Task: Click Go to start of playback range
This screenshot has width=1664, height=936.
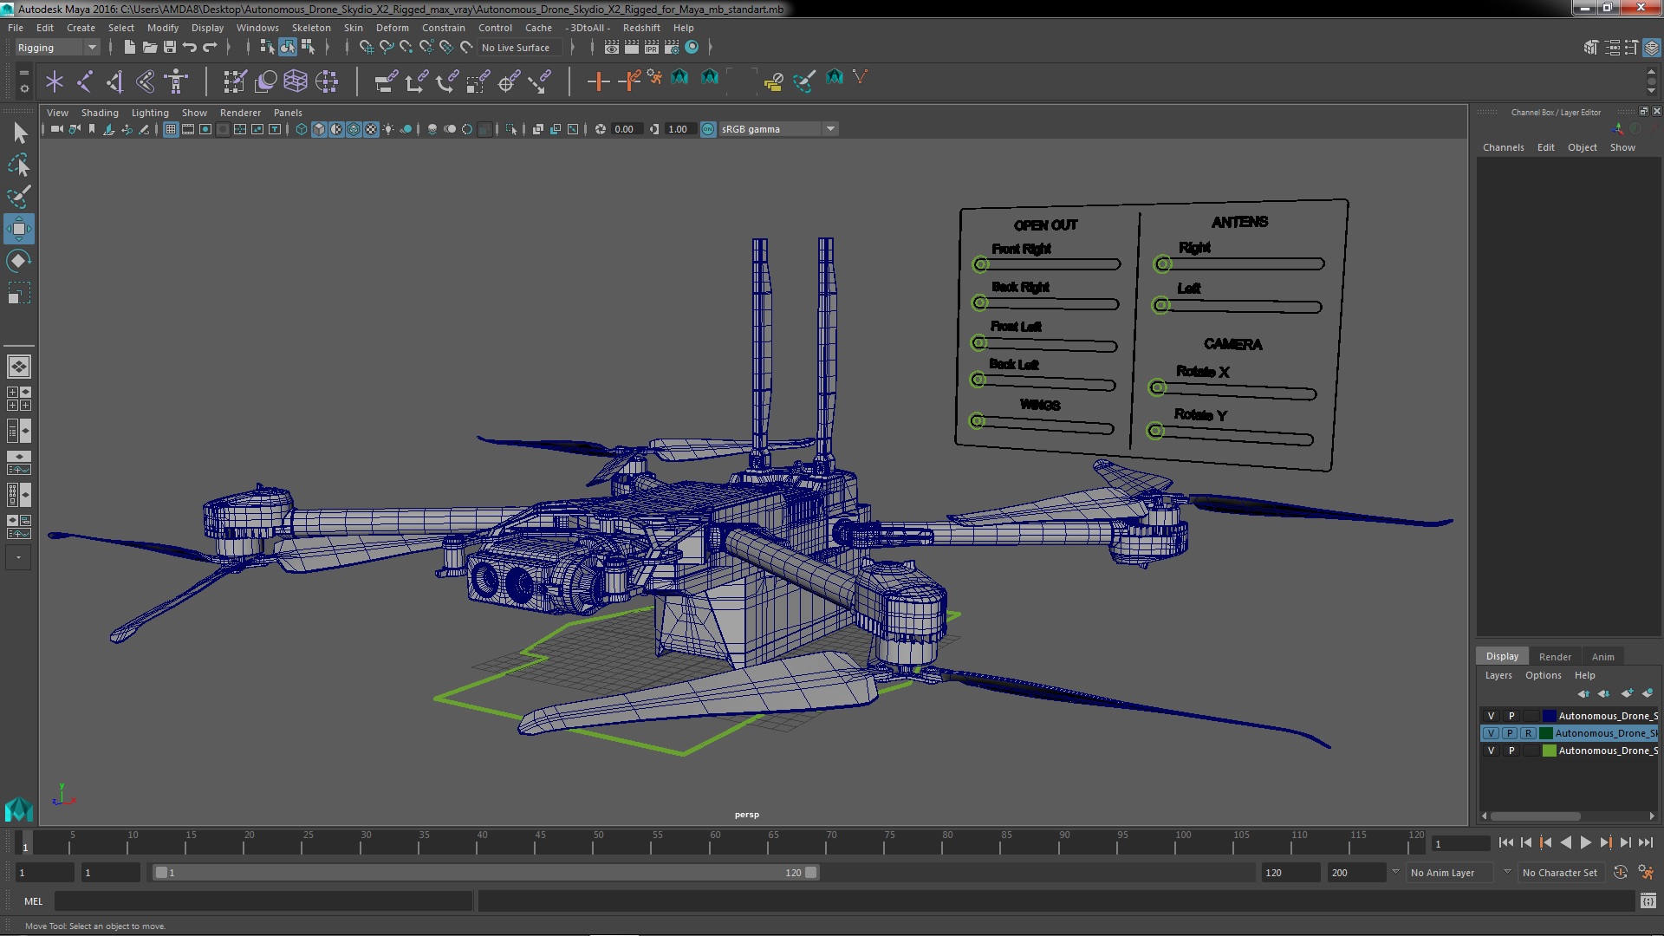Action: (1506, 842)
